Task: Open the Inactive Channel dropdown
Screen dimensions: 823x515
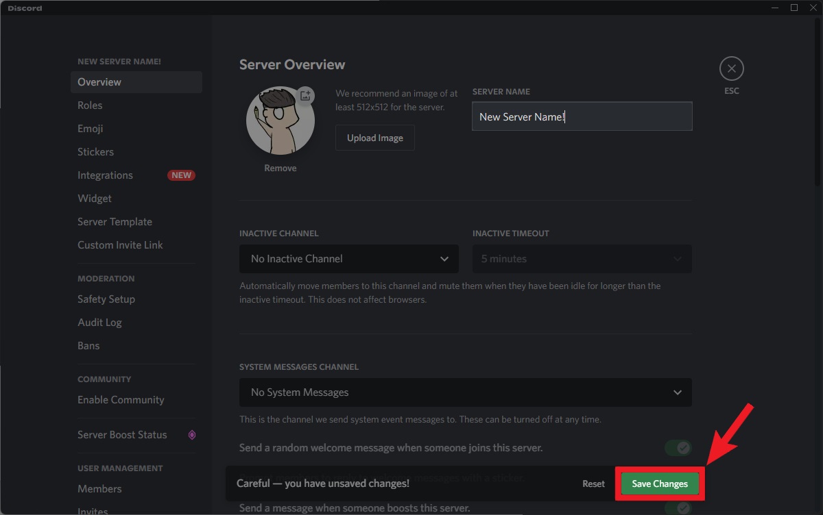Action: (348, 259)
